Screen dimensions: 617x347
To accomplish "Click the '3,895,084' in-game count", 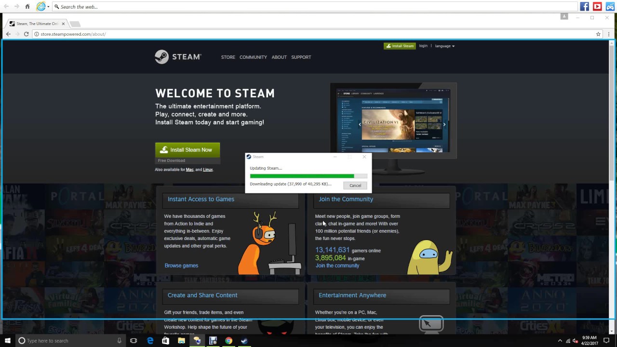I will point(331,258).
